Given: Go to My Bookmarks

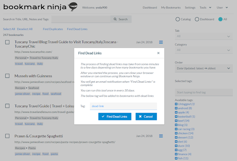Looking at the screenshot, I should click(171, 7).
